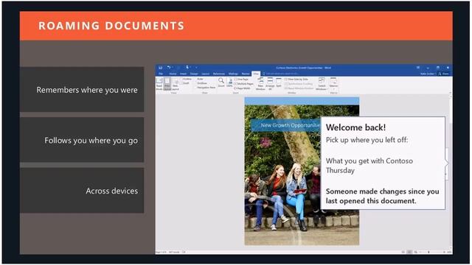Open the References ribbon tab

(219, 74)
